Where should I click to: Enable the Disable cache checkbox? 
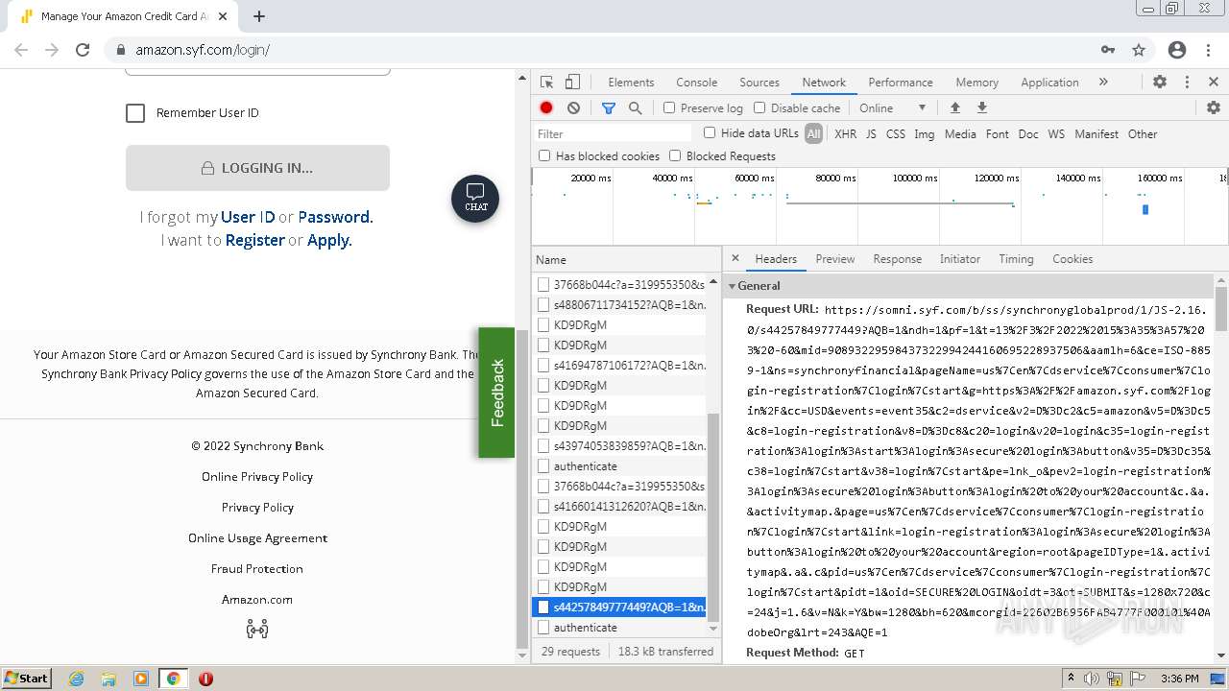(759, 108)
